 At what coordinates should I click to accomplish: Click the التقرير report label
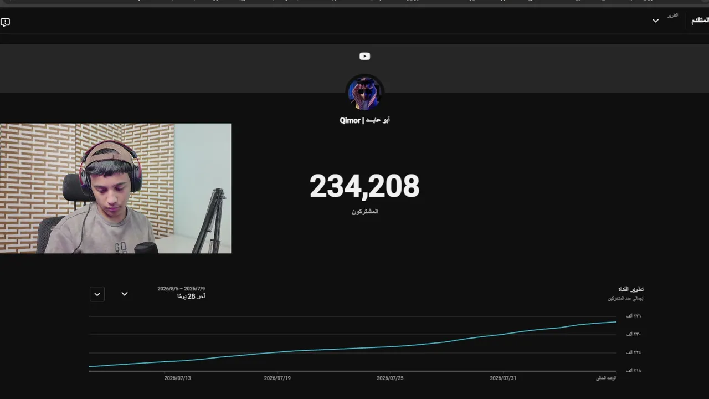pyautogui.click(x=672, y=16)
